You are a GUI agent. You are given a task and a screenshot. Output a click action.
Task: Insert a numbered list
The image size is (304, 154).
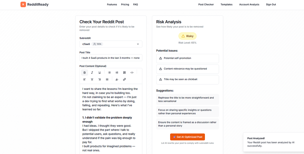pos(117,73)
